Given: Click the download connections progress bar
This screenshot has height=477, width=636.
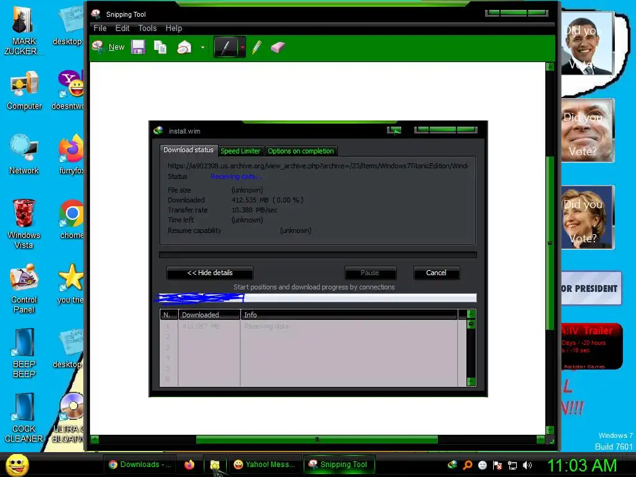Looking at the screenshot, I should point(317,298).
